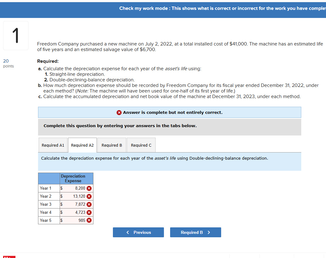Click the X icon in the answer status banner

pos(119,112)
